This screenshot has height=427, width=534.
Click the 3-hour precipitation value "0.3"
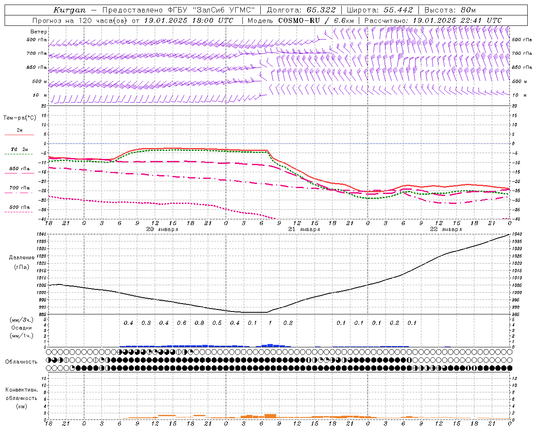(146, 323)
